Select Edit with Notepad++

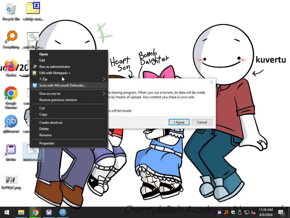click(x=69, y=73)
